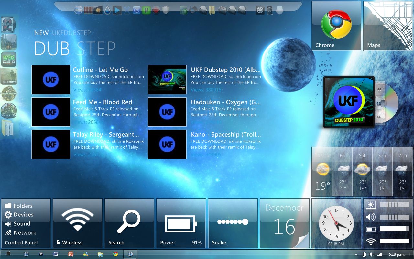Skip to previous track on music player

(x=379, y=90)
